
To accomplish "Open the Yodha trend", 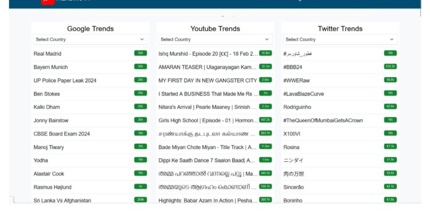I will tap(41, 161).
